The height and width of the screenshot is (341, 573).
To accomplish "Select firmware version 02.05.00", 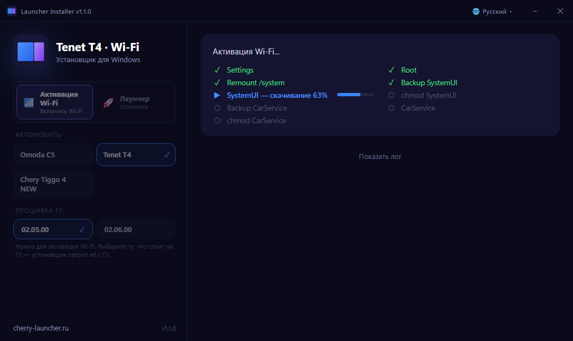I will (53, 229).
